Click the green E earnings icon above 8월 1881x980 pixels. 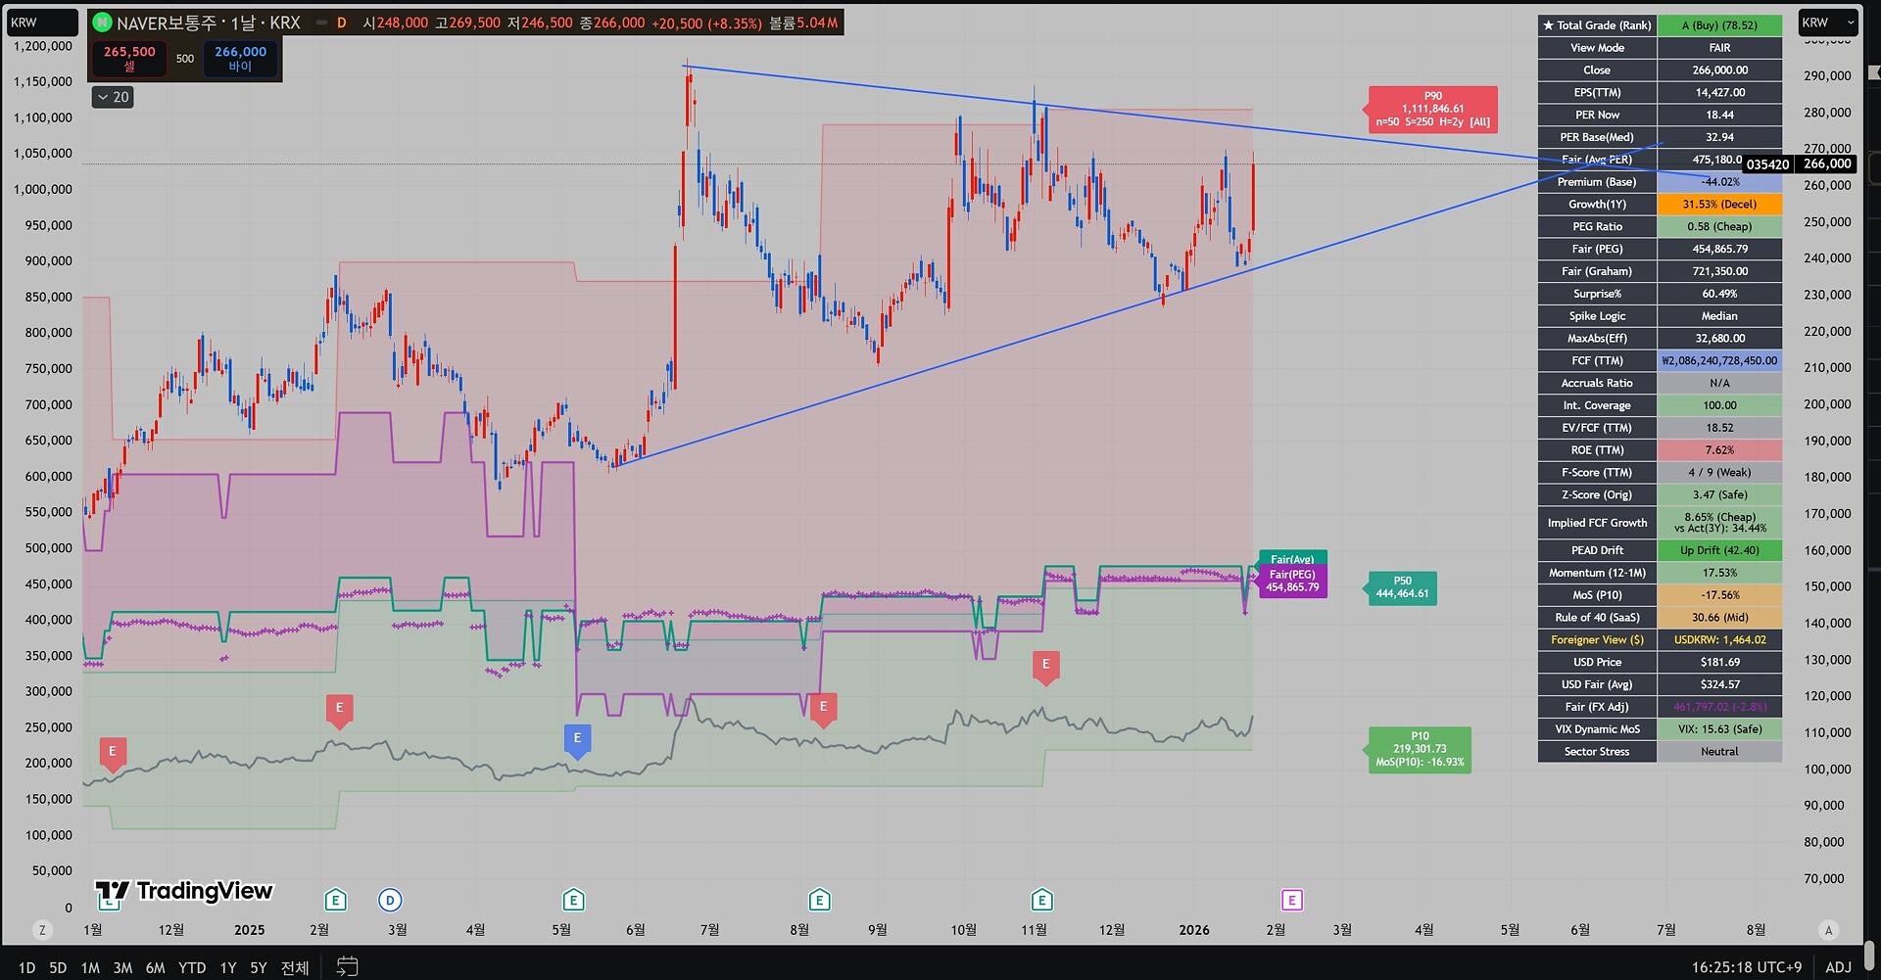click(x=819, y=900)
